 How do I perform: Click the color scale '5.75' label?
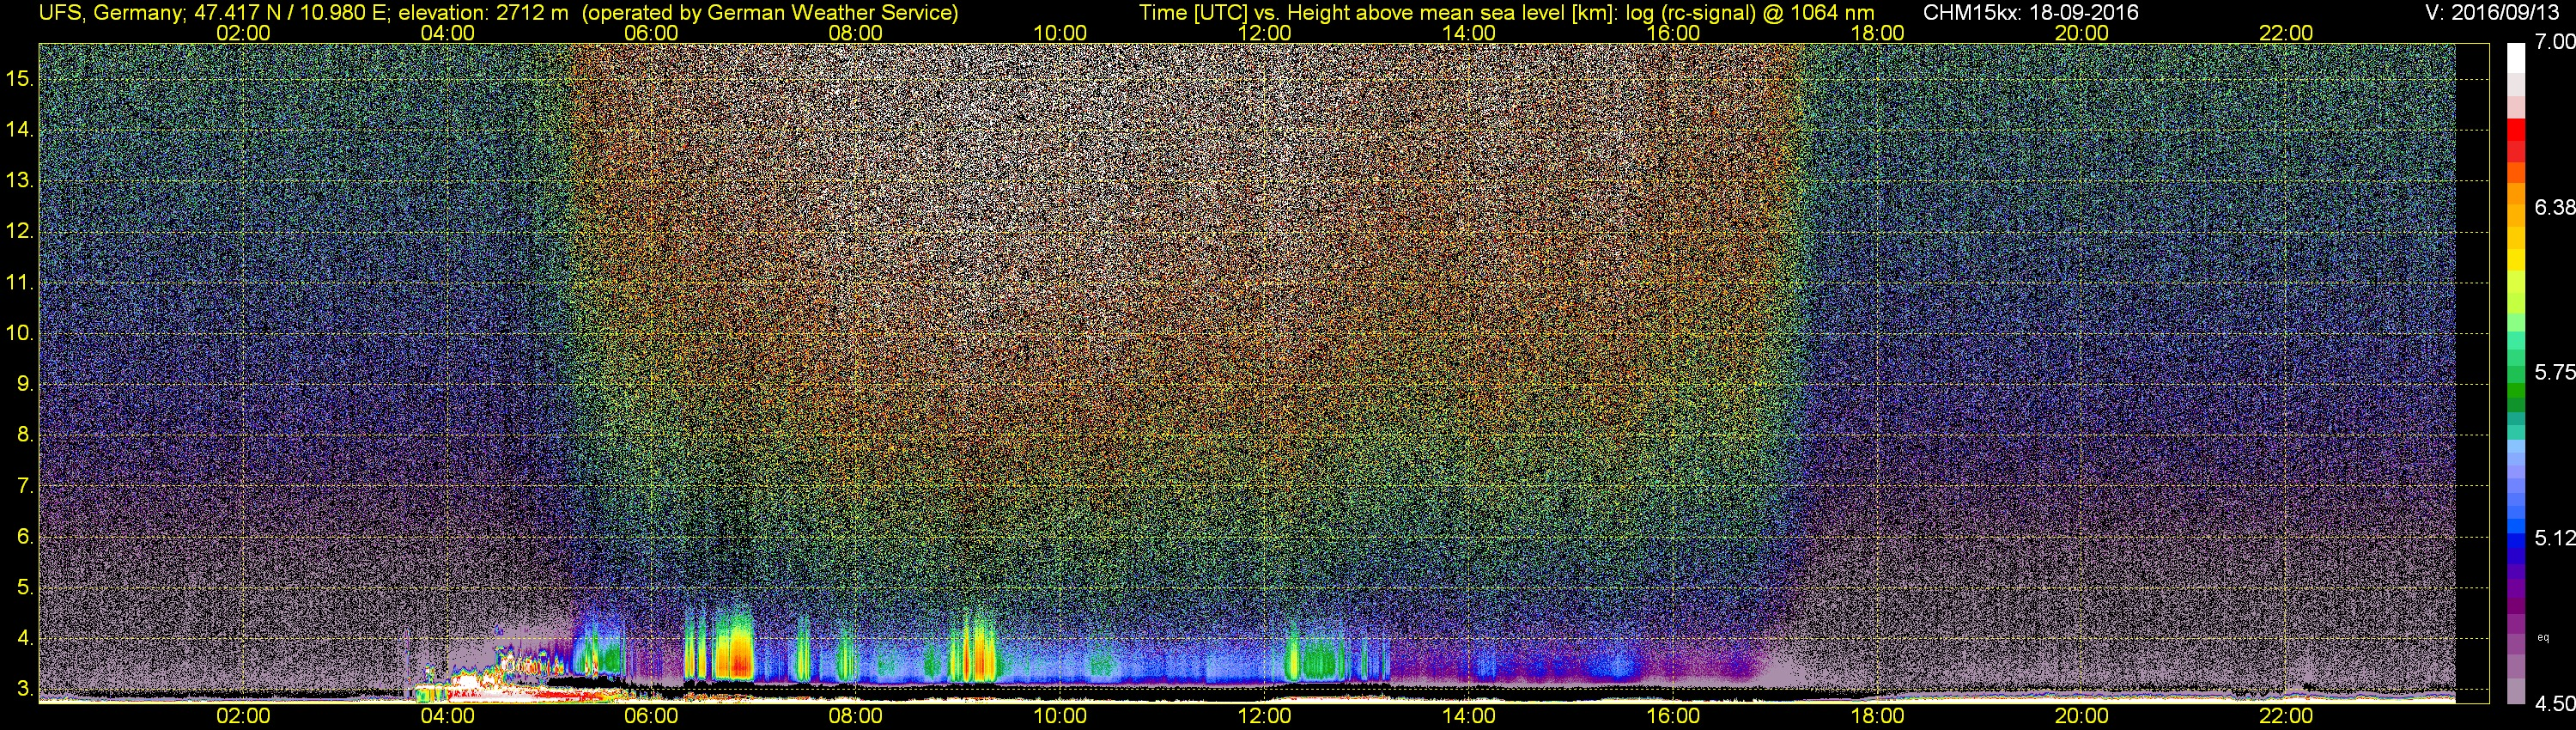click(x=2554, y=372)
